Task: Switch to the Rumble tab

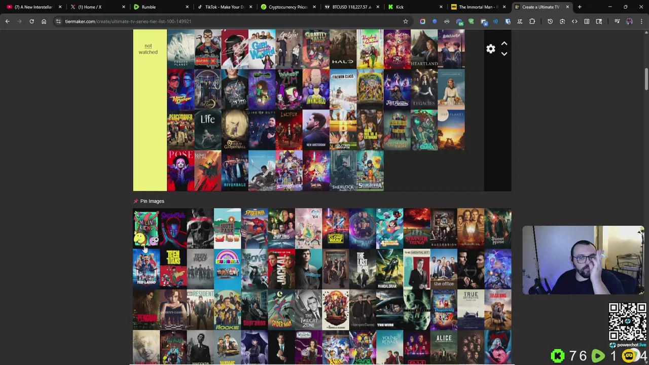Action: 160,7
